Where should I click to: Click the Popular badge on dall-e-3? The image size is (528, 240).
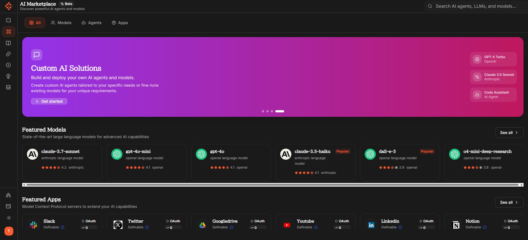click(x=427, y=151)
